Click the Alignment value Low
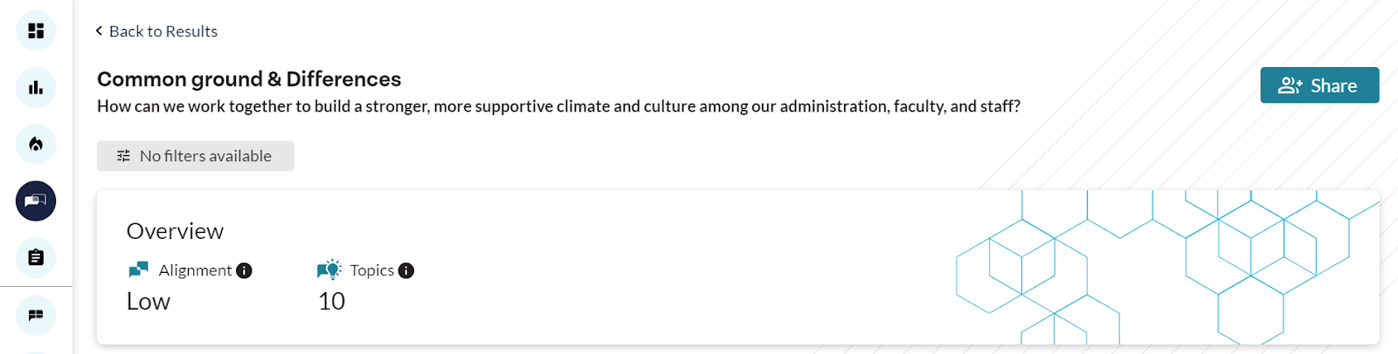1398x354 pixels. point(149,302)
